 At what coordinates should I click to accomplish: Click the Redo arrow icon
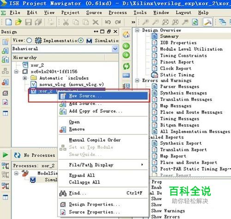118,22
